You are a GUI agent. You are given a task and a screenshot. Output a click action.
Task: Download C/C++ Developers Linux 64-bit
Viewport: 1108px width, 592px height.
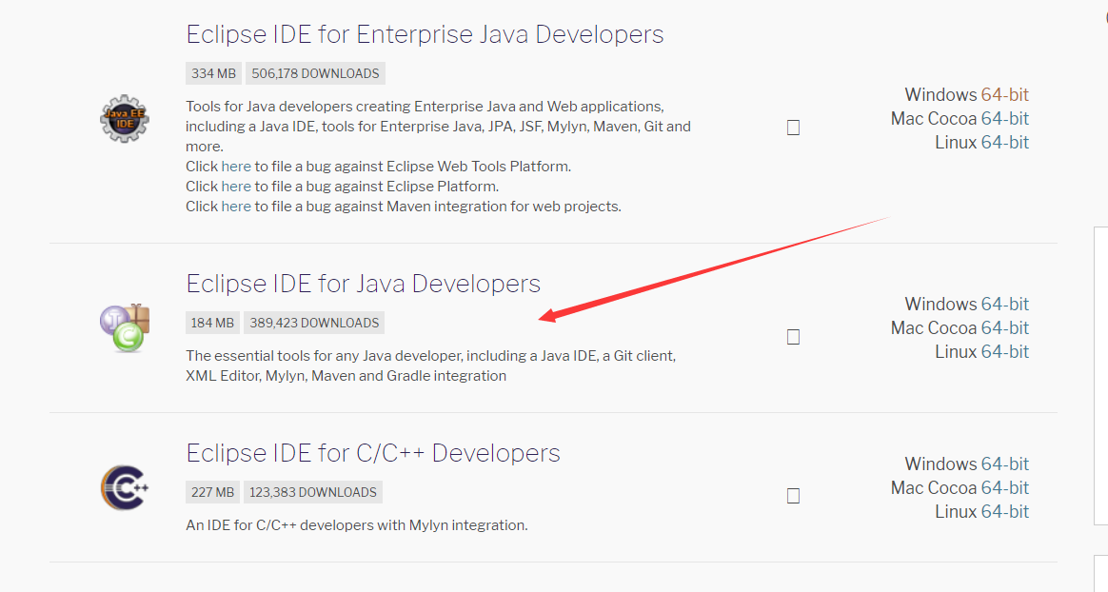pos(1004,511)
